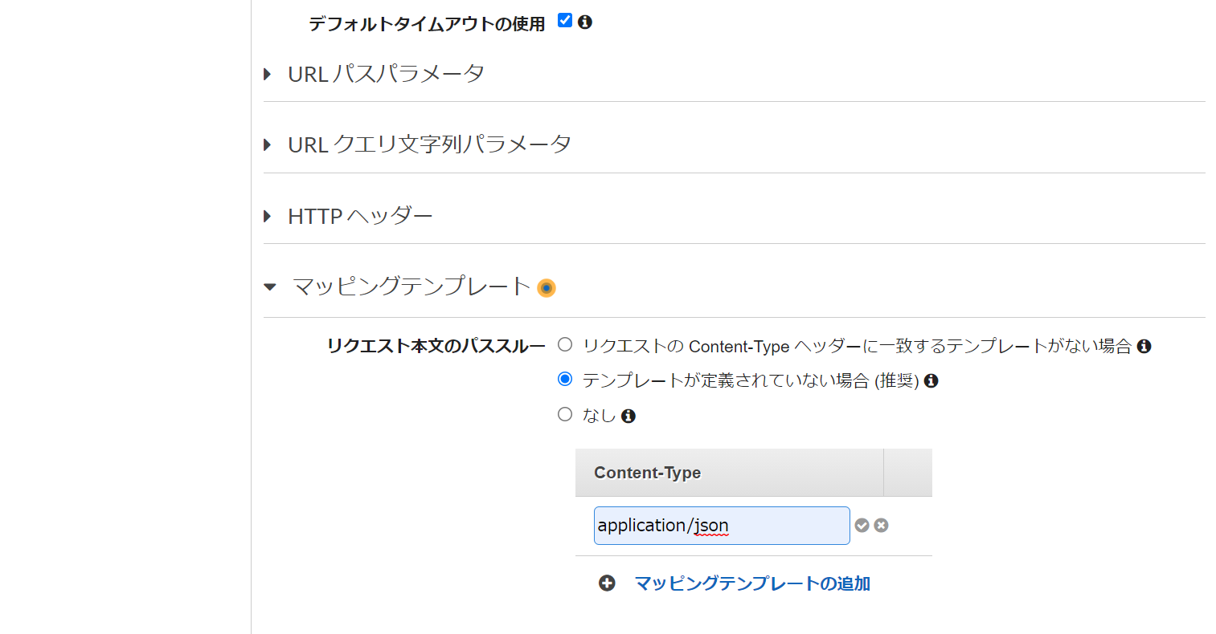The height and width of the screenshot is (634, 1216).
Task: Click the マッピングテンプレートの追加 link
Action: coord(752,583)
